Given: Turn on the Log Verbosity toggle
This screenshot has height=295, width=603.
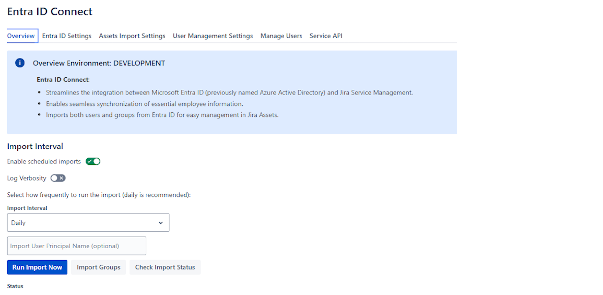Looking at the screenshot, I should 58,178.
